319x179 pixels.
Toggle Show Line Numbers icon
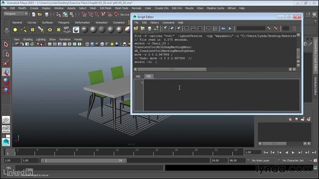tap(215, 29)
